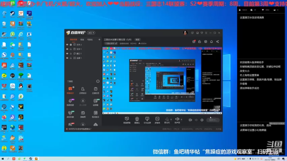Open the 歌词助手 lyrics tool
287x161 pixels.
click(95, 114)
